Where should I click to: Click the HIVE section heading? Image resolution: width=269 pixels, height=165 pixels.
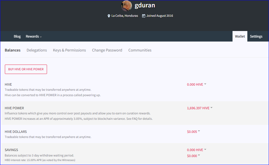[x=8, y=84]
